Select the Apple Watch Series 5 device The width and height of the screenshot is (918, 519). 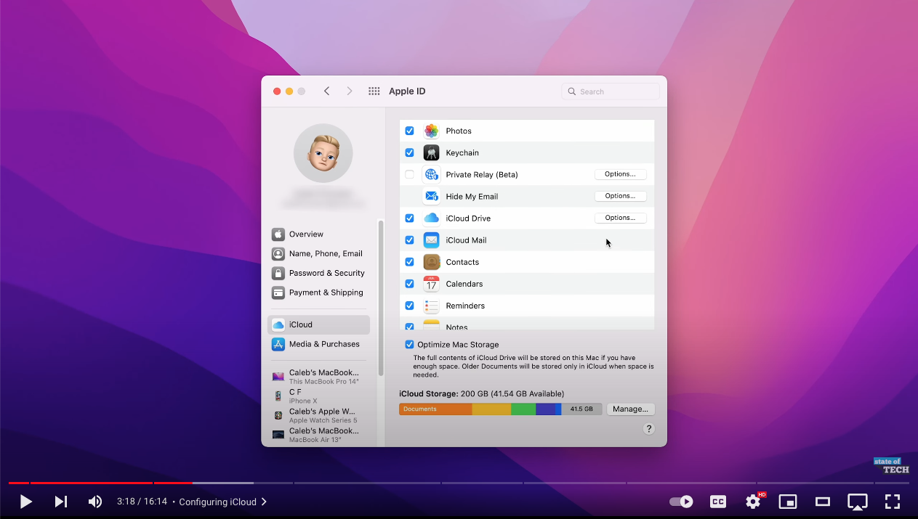click(318, 416)
